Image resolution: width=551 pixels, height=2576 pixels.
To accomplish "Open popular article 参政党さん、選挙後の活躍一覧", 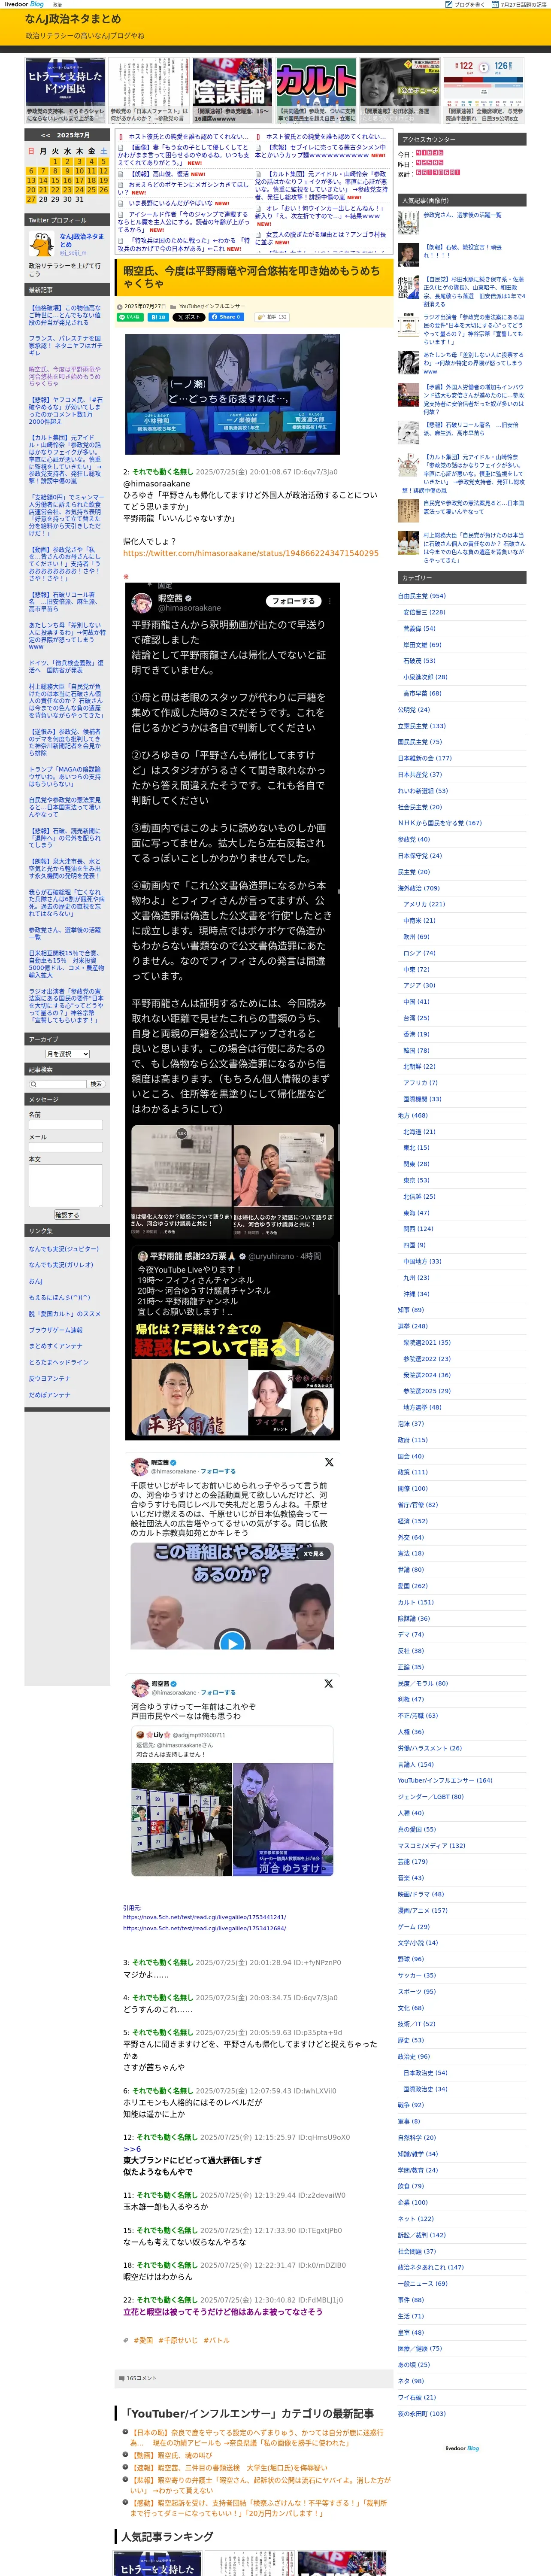I will pyautogui.click(x=462, y=215).
